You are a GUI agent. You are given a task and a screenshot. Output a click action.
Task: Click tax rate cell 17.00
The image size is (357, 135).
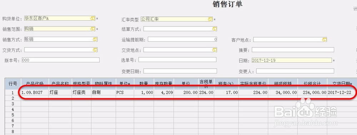pyautogui.click(x=226, y=93)
